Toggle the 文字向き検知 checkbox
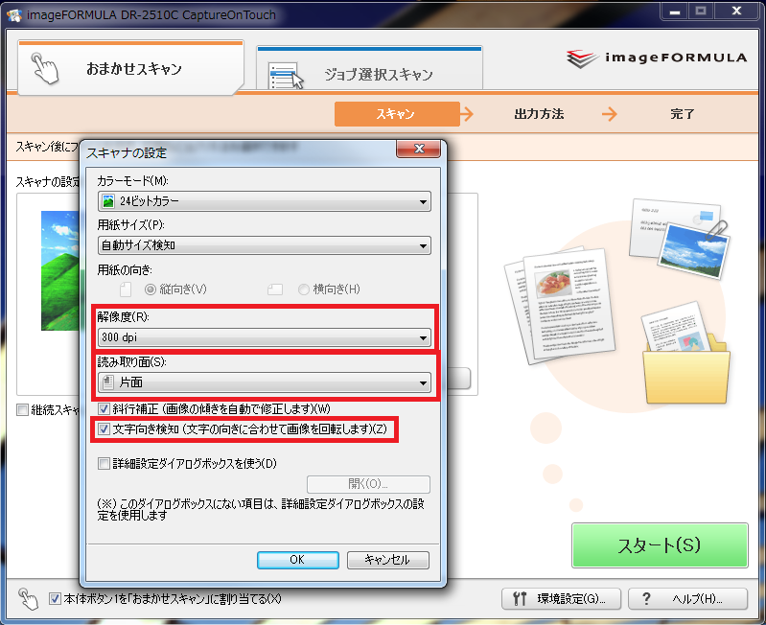This screenshot has width=766, height=625. point(104,429)
